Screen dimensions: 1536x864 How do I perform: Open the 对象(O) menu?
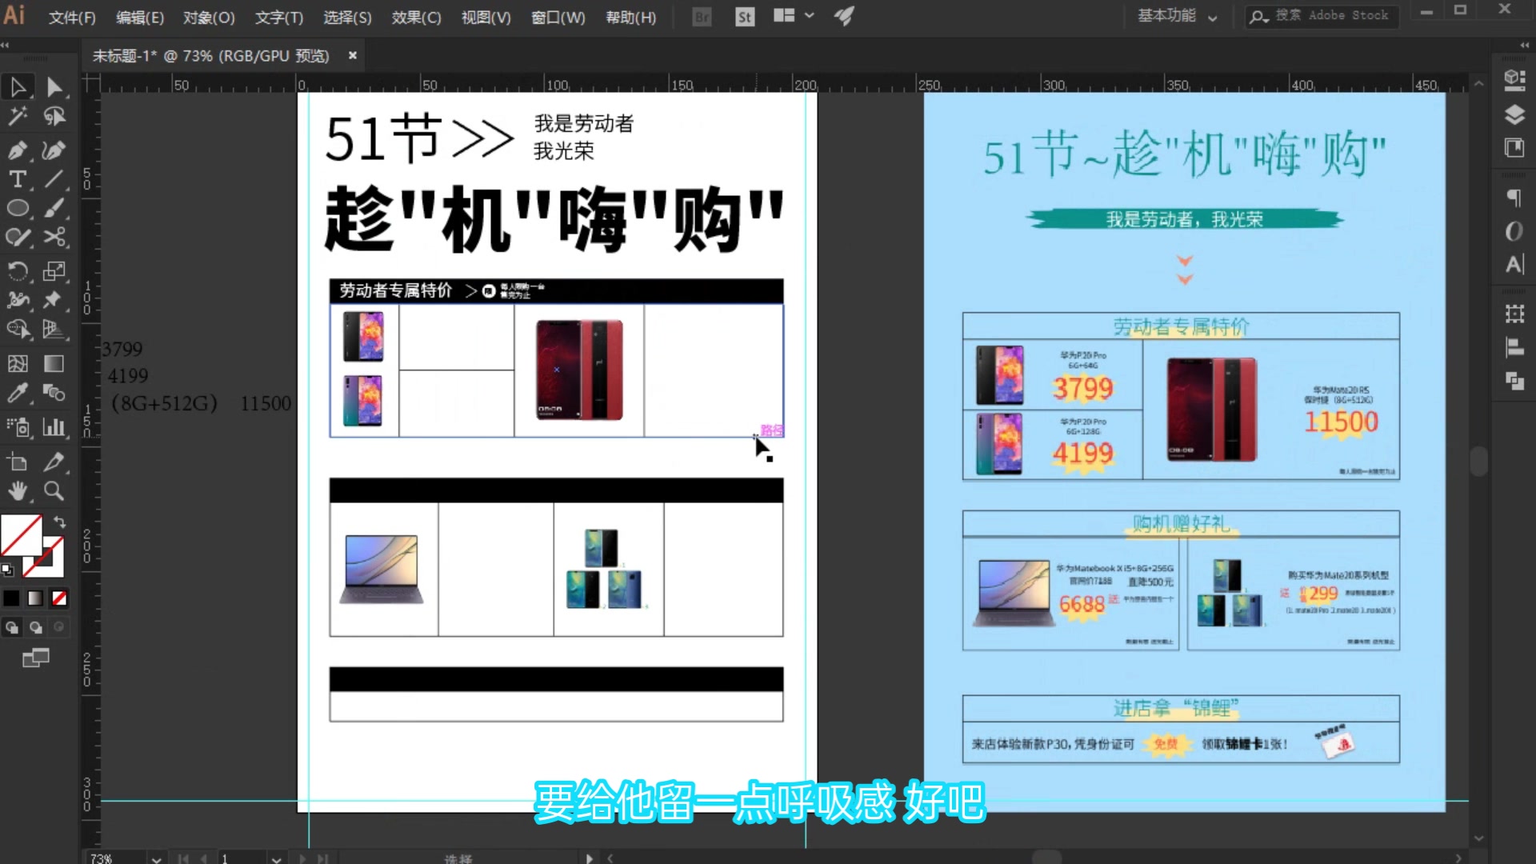pyautogui.click(x=209, y=18)
